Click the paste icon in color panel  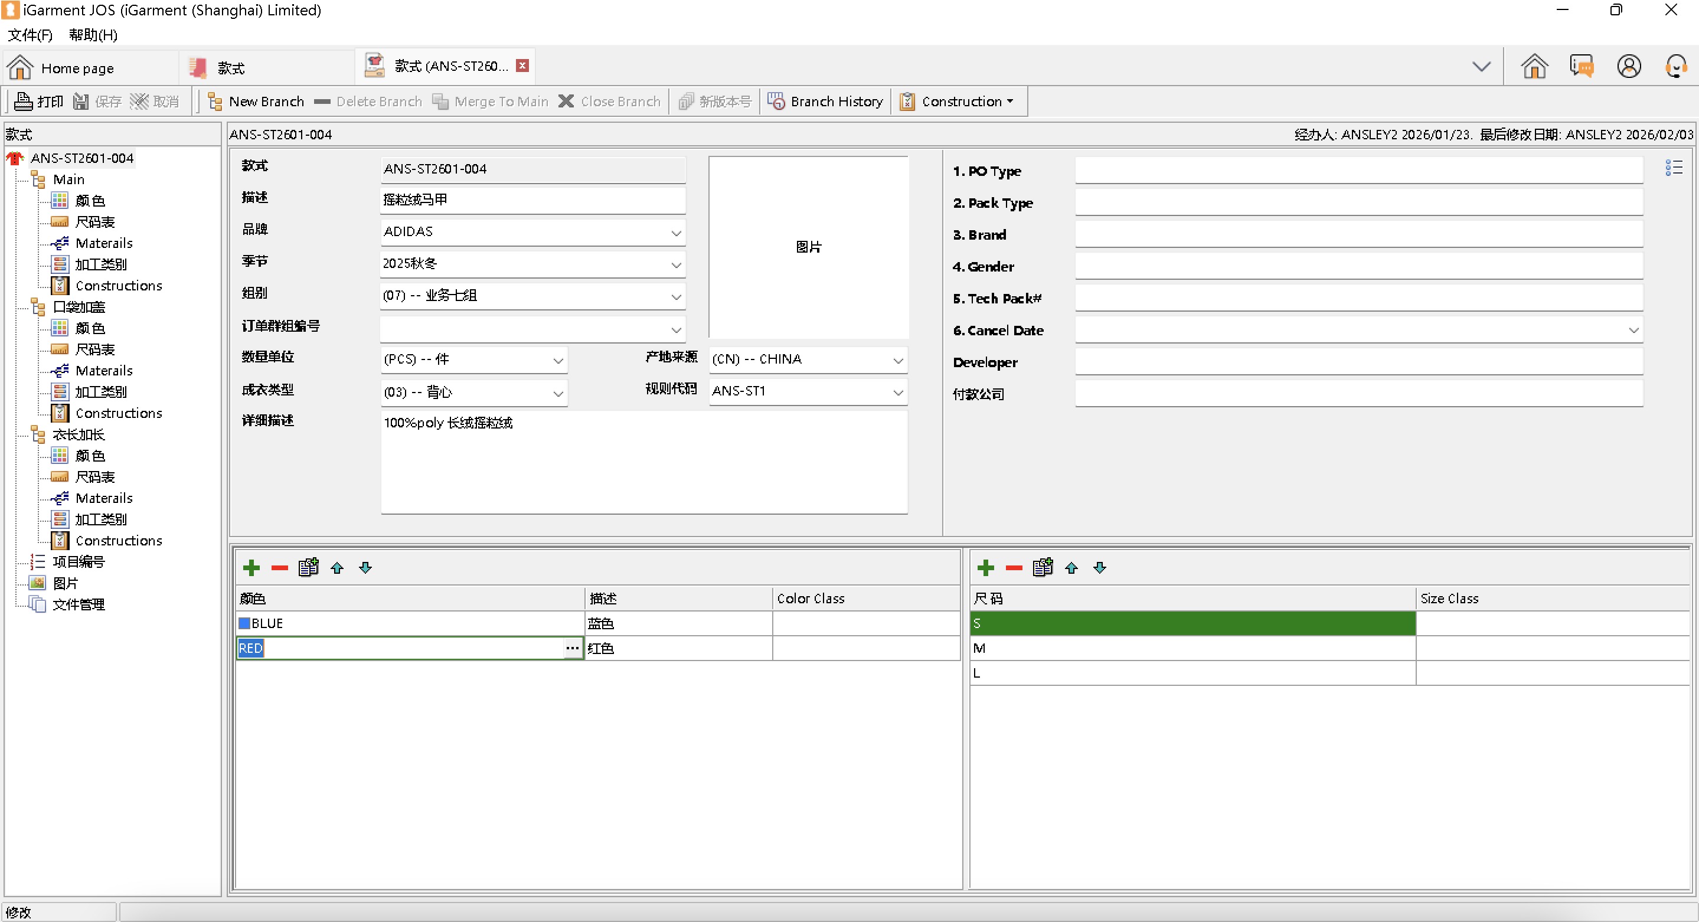(308, 567)
